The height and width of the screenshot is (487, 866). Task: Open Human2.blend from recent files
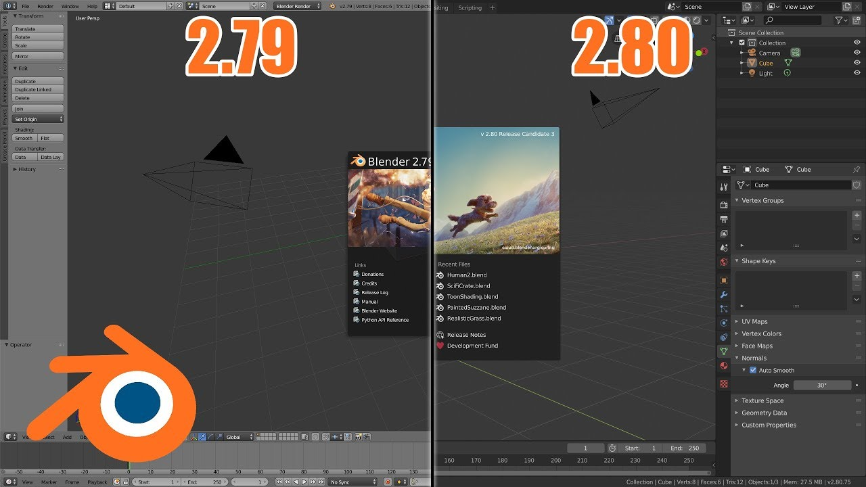467,275
